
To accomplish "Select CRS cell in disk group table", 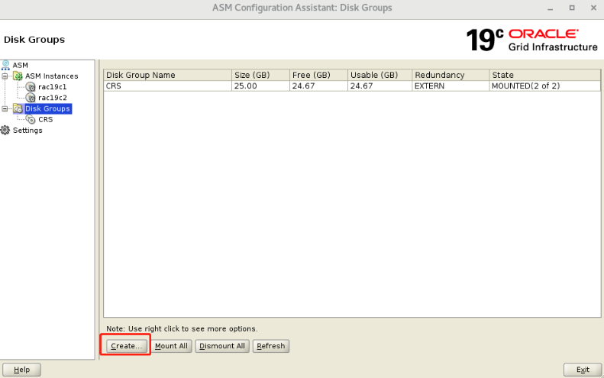I will click(x=167, y=86).
